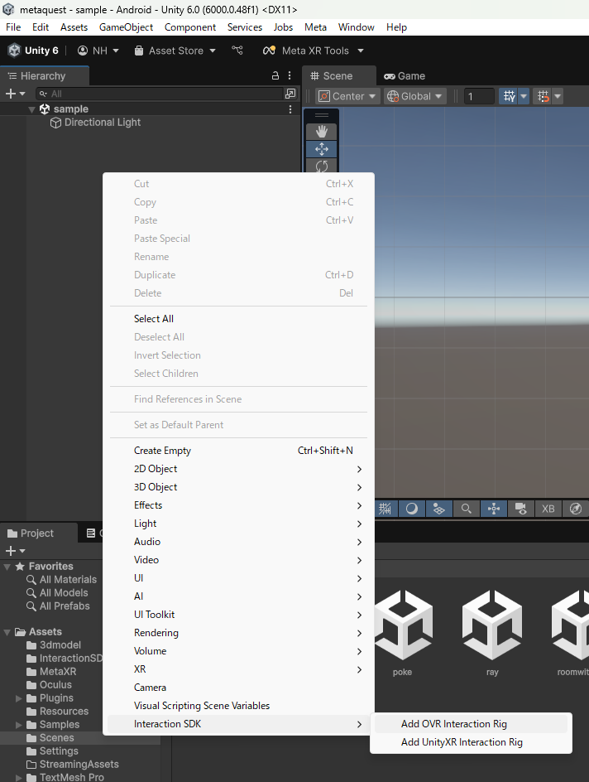This screenshot has height=782, width=589.
Task: Open the Global handle rotation dropdown
Action: point(414,96)
